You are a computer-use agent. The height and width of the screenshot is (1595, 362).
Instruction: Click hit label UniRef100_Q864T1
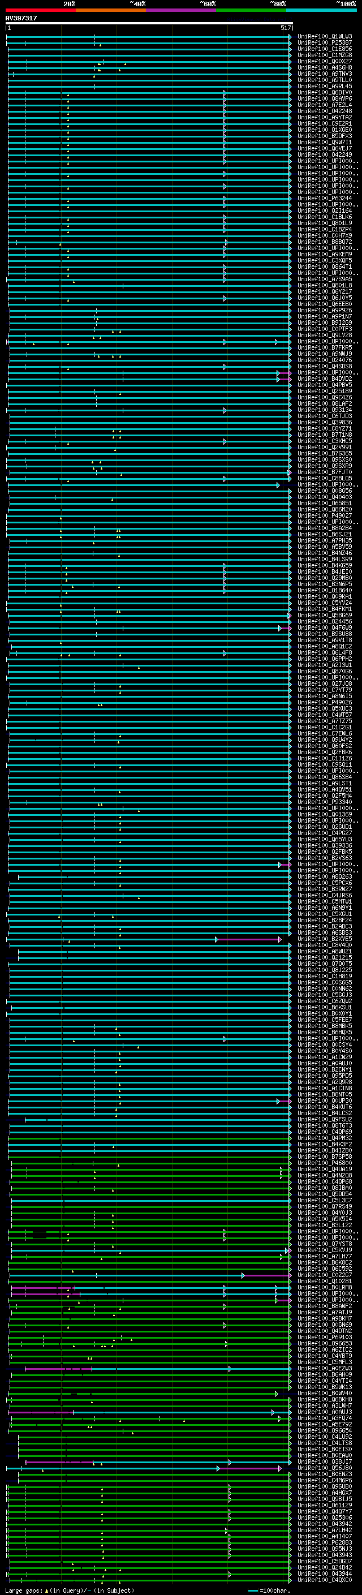(325, 266)
